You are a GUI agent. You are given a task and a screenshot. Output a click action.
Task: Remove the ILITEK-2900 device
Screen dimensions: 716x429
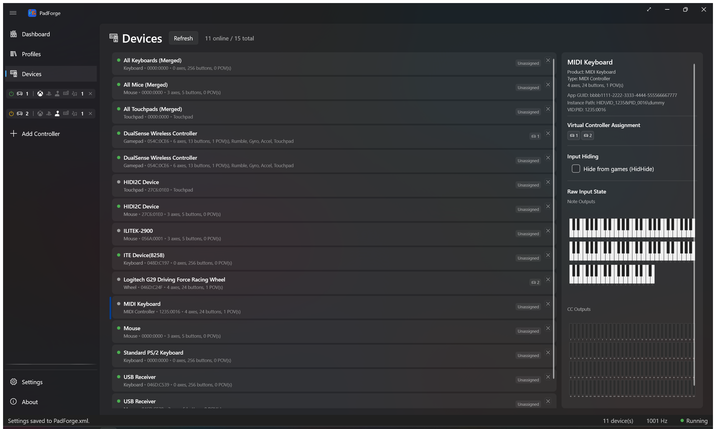[548, 231]
